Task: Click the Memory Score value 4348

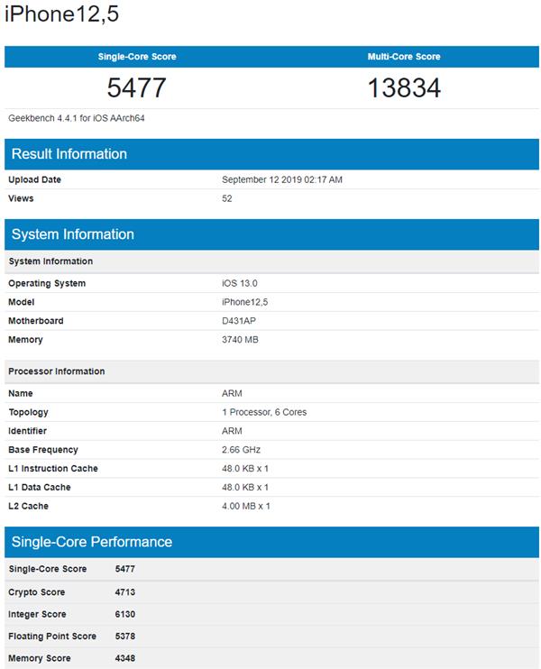Action: coord(125,658)
